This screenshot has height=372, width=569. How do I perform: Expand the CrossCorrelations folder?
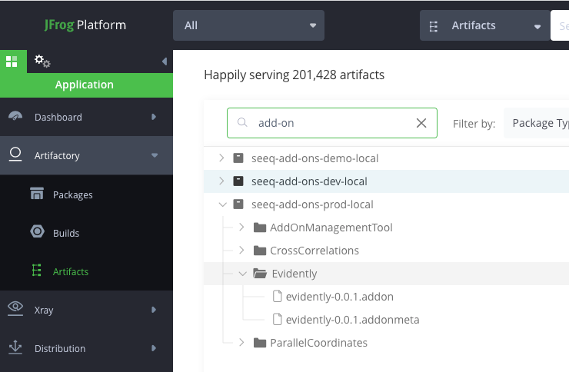coord(241,251)
